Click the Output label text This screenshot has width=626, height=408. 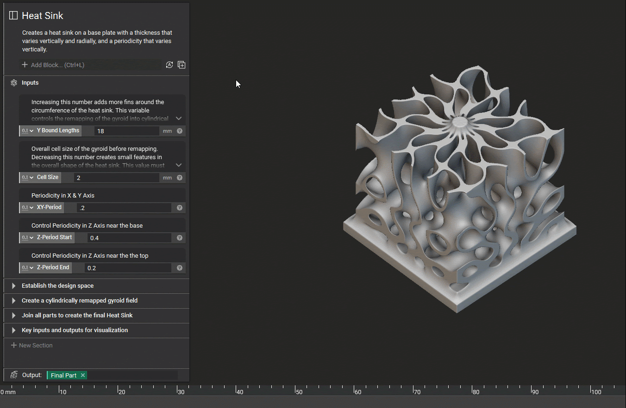pos(32,375)
